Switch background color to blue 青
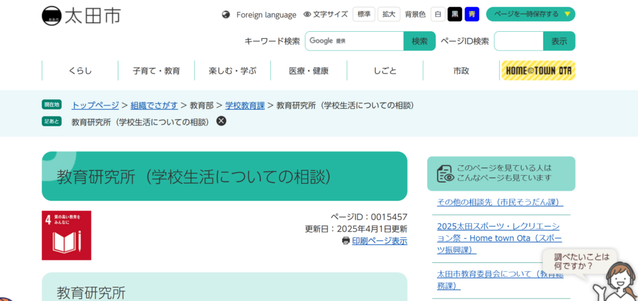638x301 pixels. tap(472, 14)
